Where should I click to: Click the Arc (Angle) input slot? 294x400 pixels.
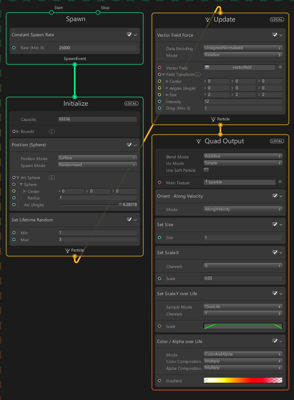14,205
